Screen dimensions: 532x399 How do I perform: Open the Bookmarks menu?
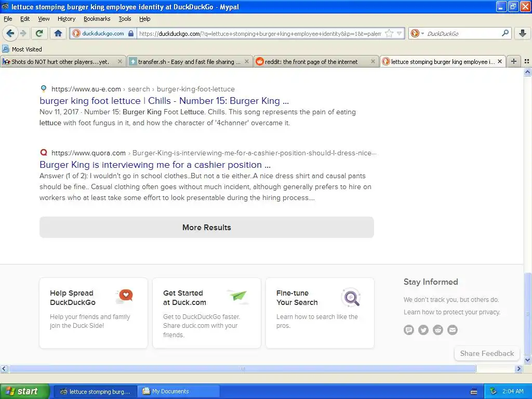click(97, 19)
